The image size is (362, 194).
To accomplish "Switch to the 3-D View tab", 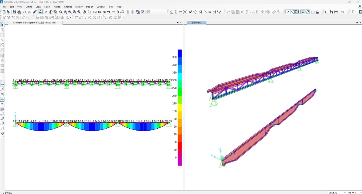I will point(196,23).
